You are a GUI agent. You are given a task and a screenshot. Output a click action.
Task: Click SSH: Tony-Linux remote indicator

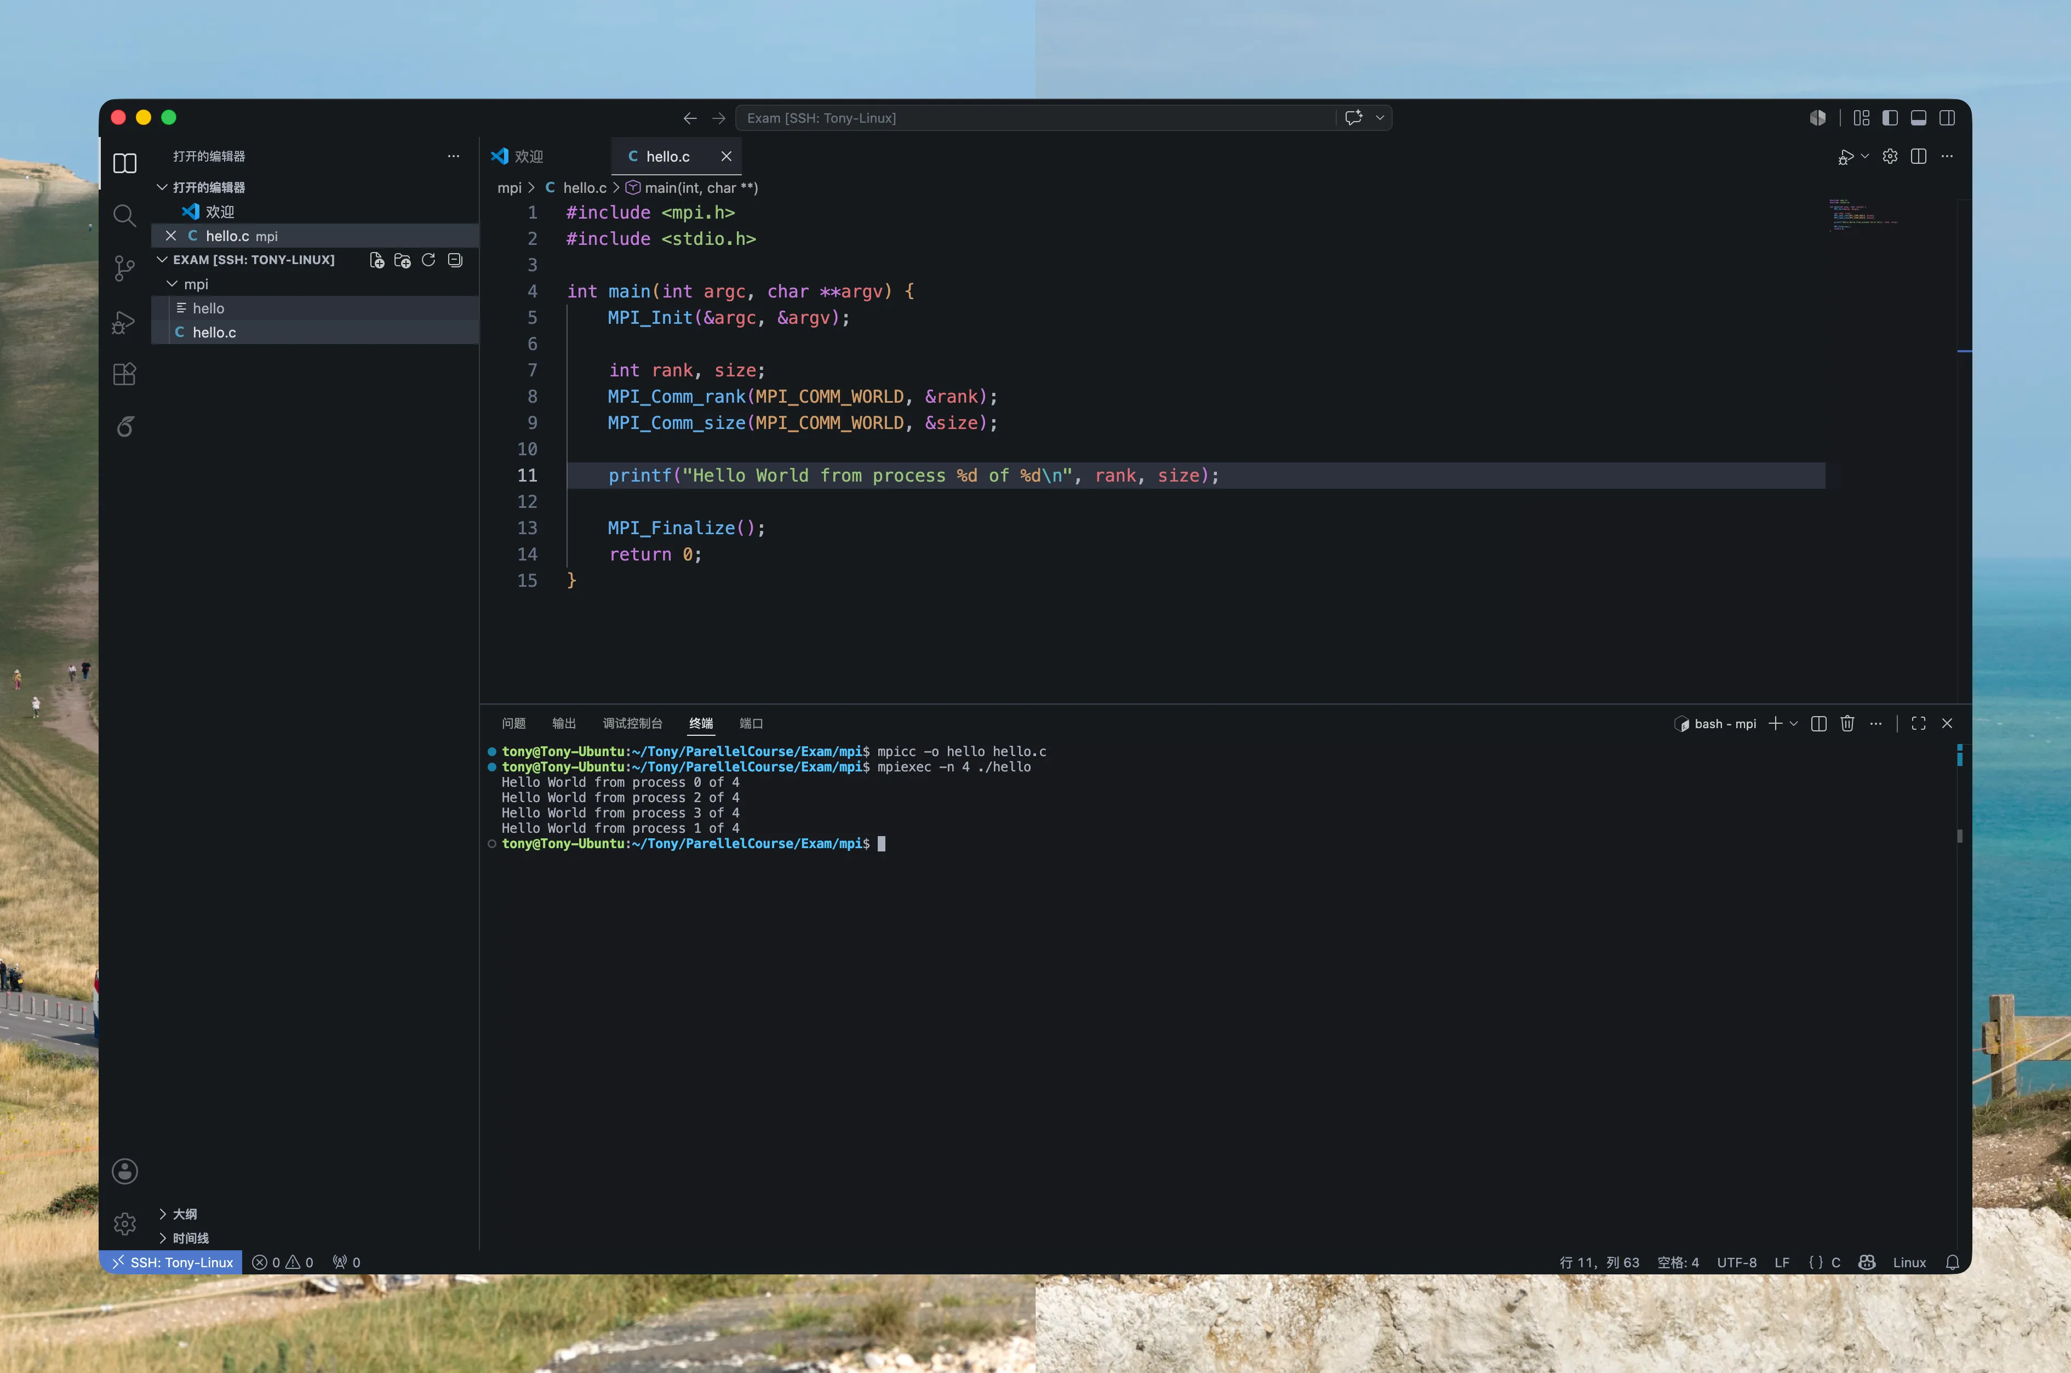click(x=171, y=1263)
